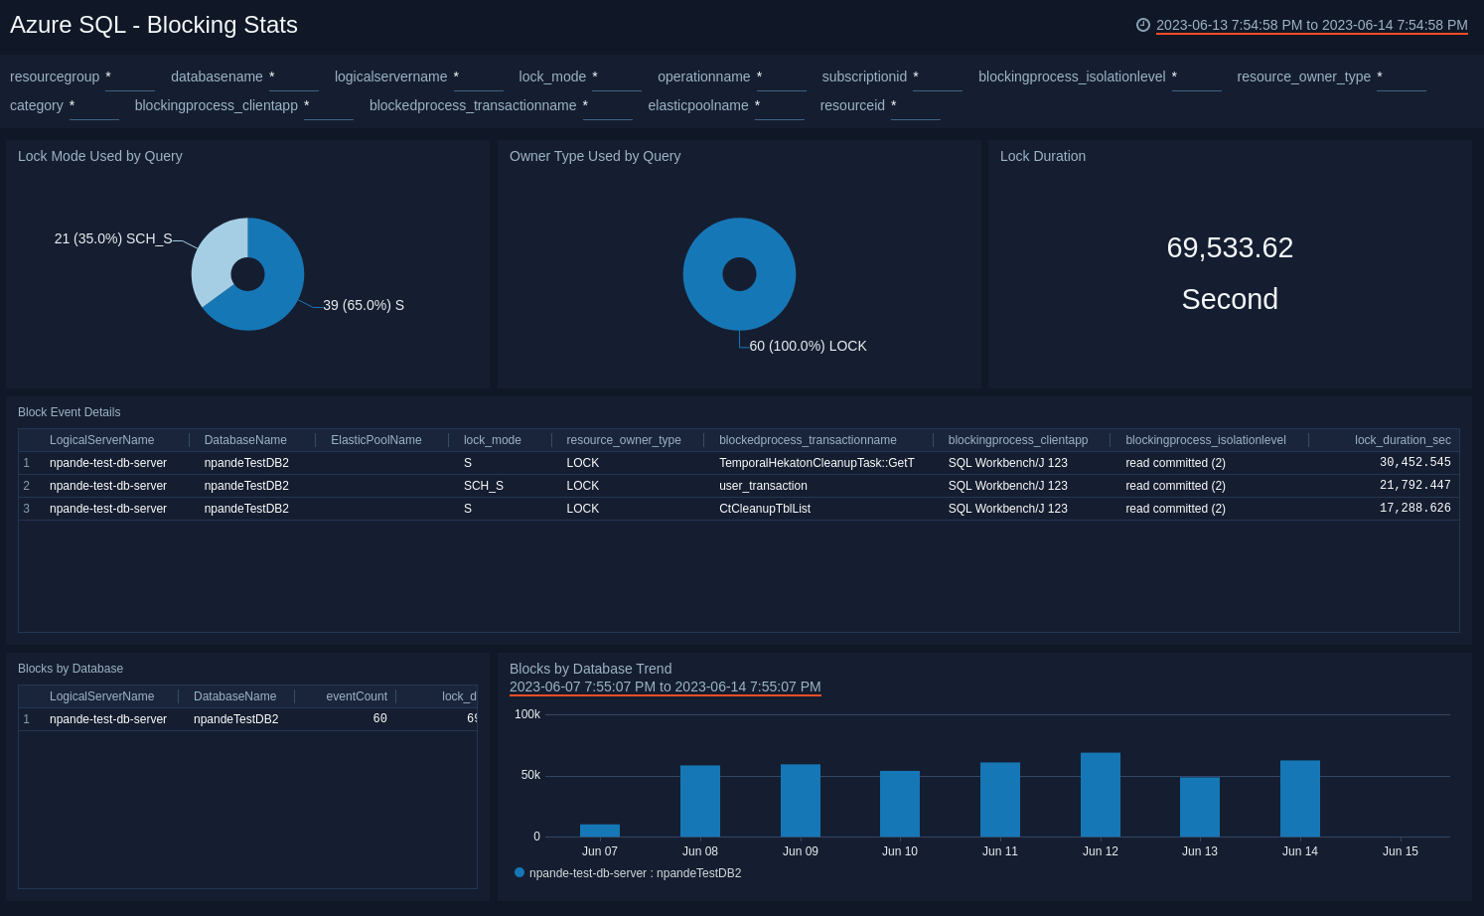This screenshot has height=916, width=1484.
Task: Edit the subscriptionid filter value
Action: (938, 77)
